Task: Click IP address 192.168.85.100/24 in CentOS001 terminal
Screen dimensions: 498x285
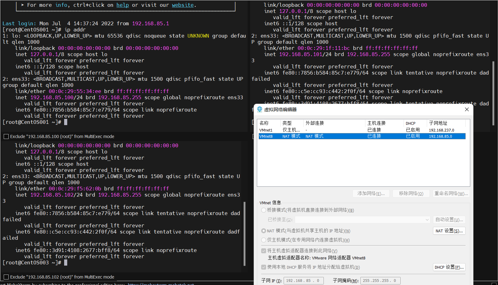Action: coord(56,97)
